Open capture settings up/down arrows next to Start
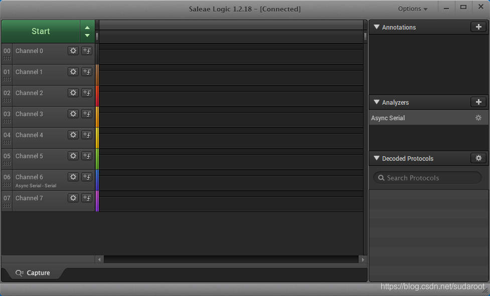The width and height of the screenshot is (490, 296). click(x=87, y=31)
